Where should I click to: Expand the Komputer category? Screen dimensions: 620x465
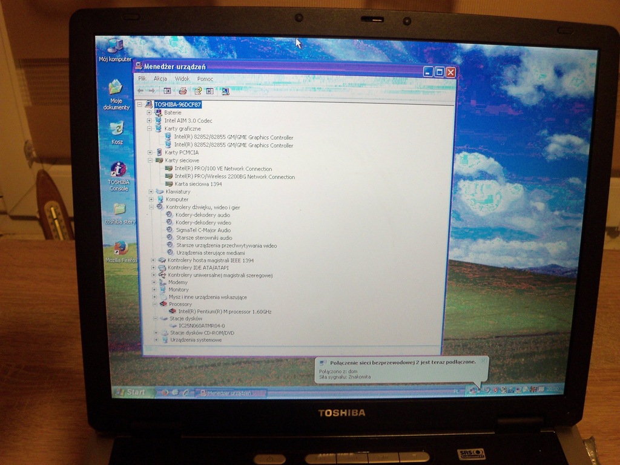(x=151, y=199)
